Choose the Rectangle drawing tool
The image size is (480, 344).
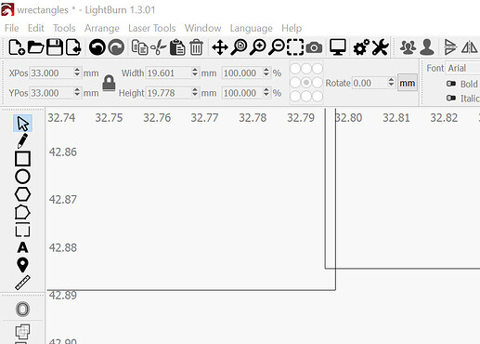point(22,159)
